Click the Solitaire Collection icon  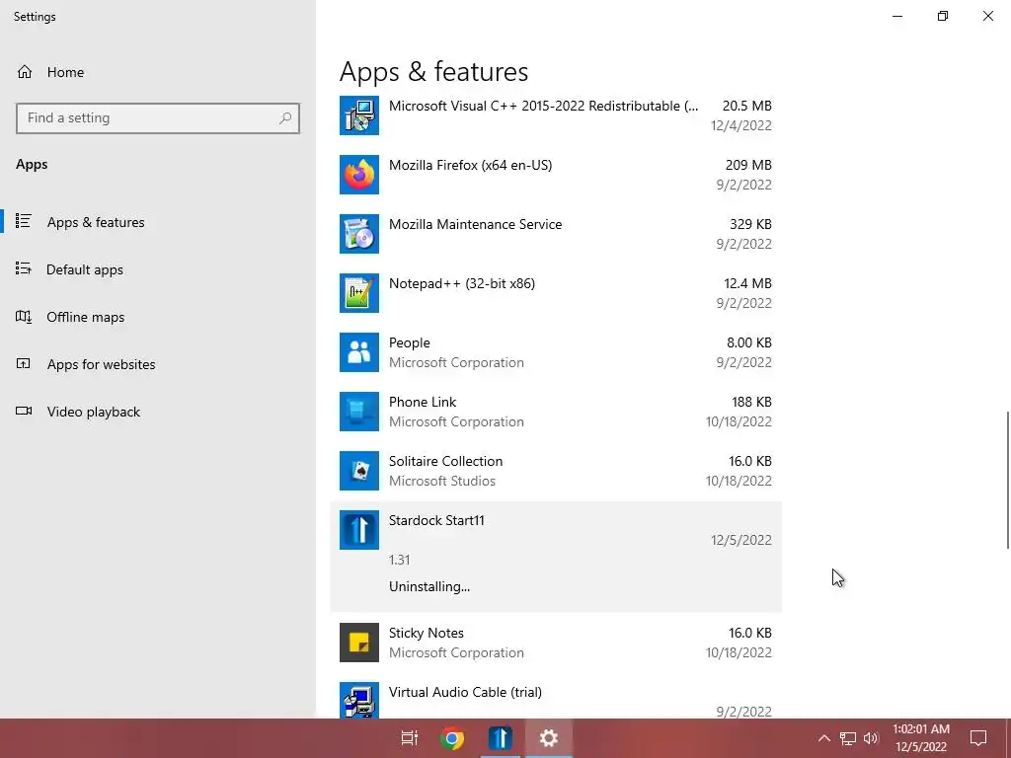pos(359,471)
